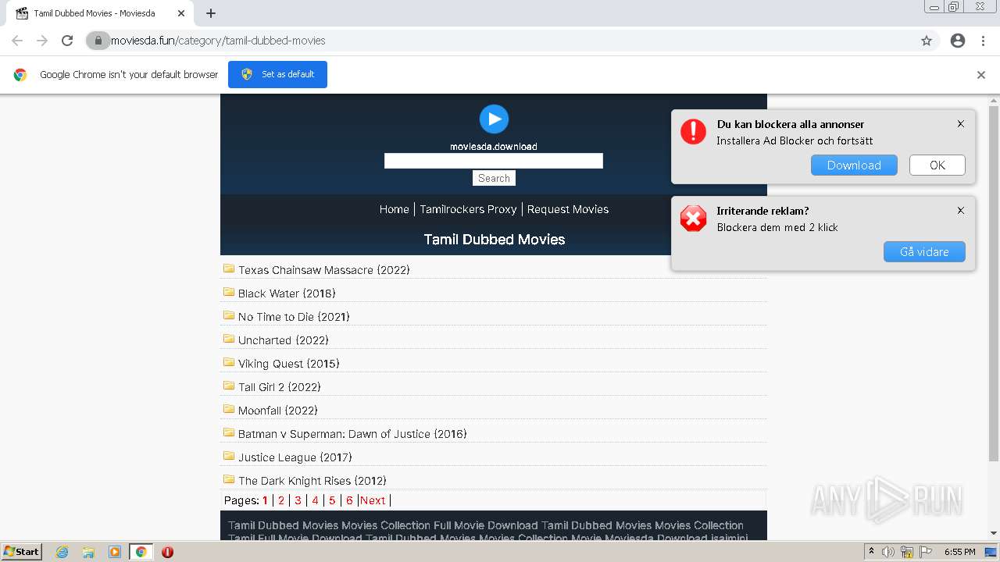Click the system clock showing 6:55 PM
The height and width of the screenshot is (562, 1000).
click(x=959, y=552)
